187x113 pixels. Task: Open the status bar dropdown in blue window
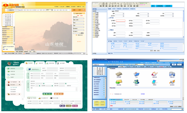coord(182,109)
